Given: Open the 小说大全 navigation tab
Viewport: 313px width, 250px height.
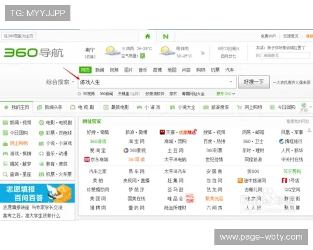Looking at the screenshot, I should 183,107.
